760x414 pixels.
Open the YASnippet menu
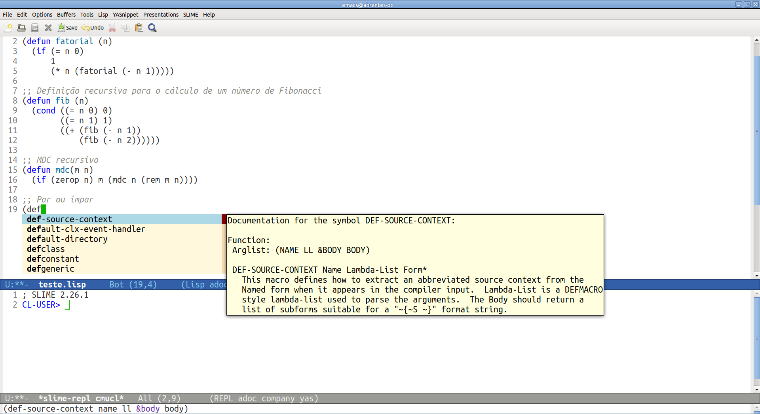pyautogui.click(x=125, y=15)
